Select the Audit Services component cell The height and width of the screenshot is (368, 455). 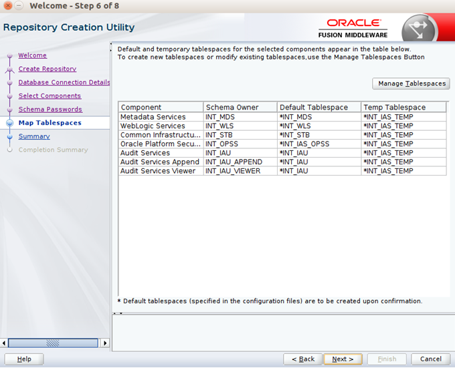tap(161, 153)
